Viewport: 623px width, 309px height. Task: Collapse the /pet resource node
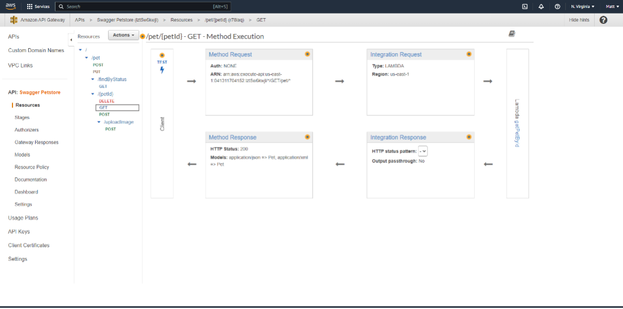[x=87, y=58]
